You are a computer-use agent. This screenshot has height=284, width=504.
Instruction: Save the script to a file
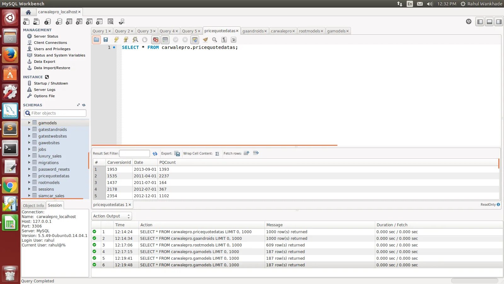tap(106, 40)
